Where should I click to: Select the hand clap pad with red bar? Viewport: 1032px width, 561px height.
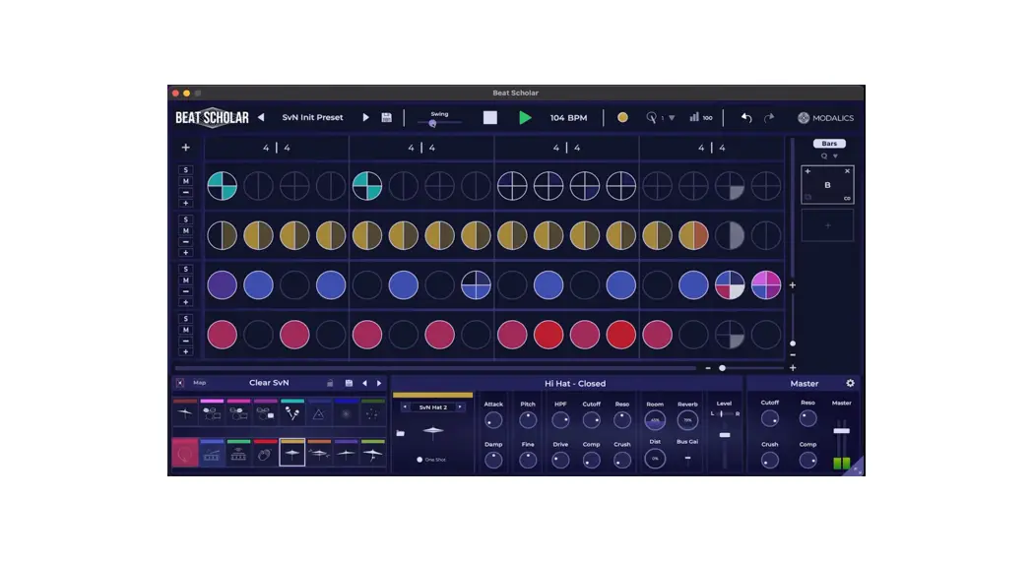pyautogui.click(x=265, y=454)
